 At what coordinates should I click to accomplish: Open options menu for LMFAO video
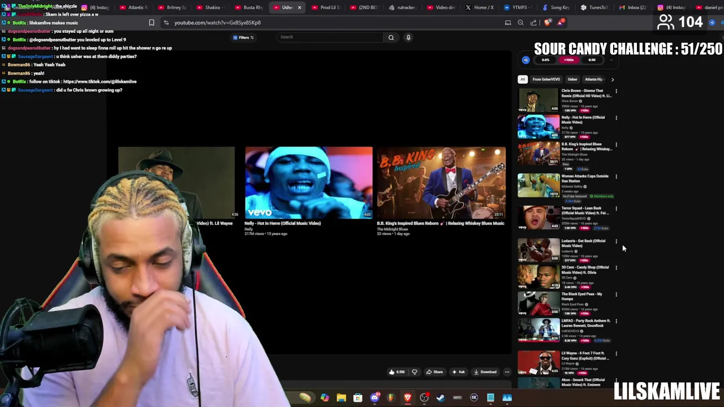[616, 322]
